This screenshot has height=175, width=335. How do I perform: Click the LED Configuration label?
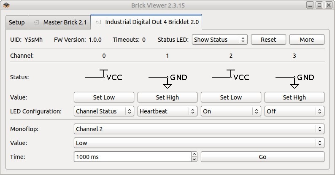(x=36, y=111)
